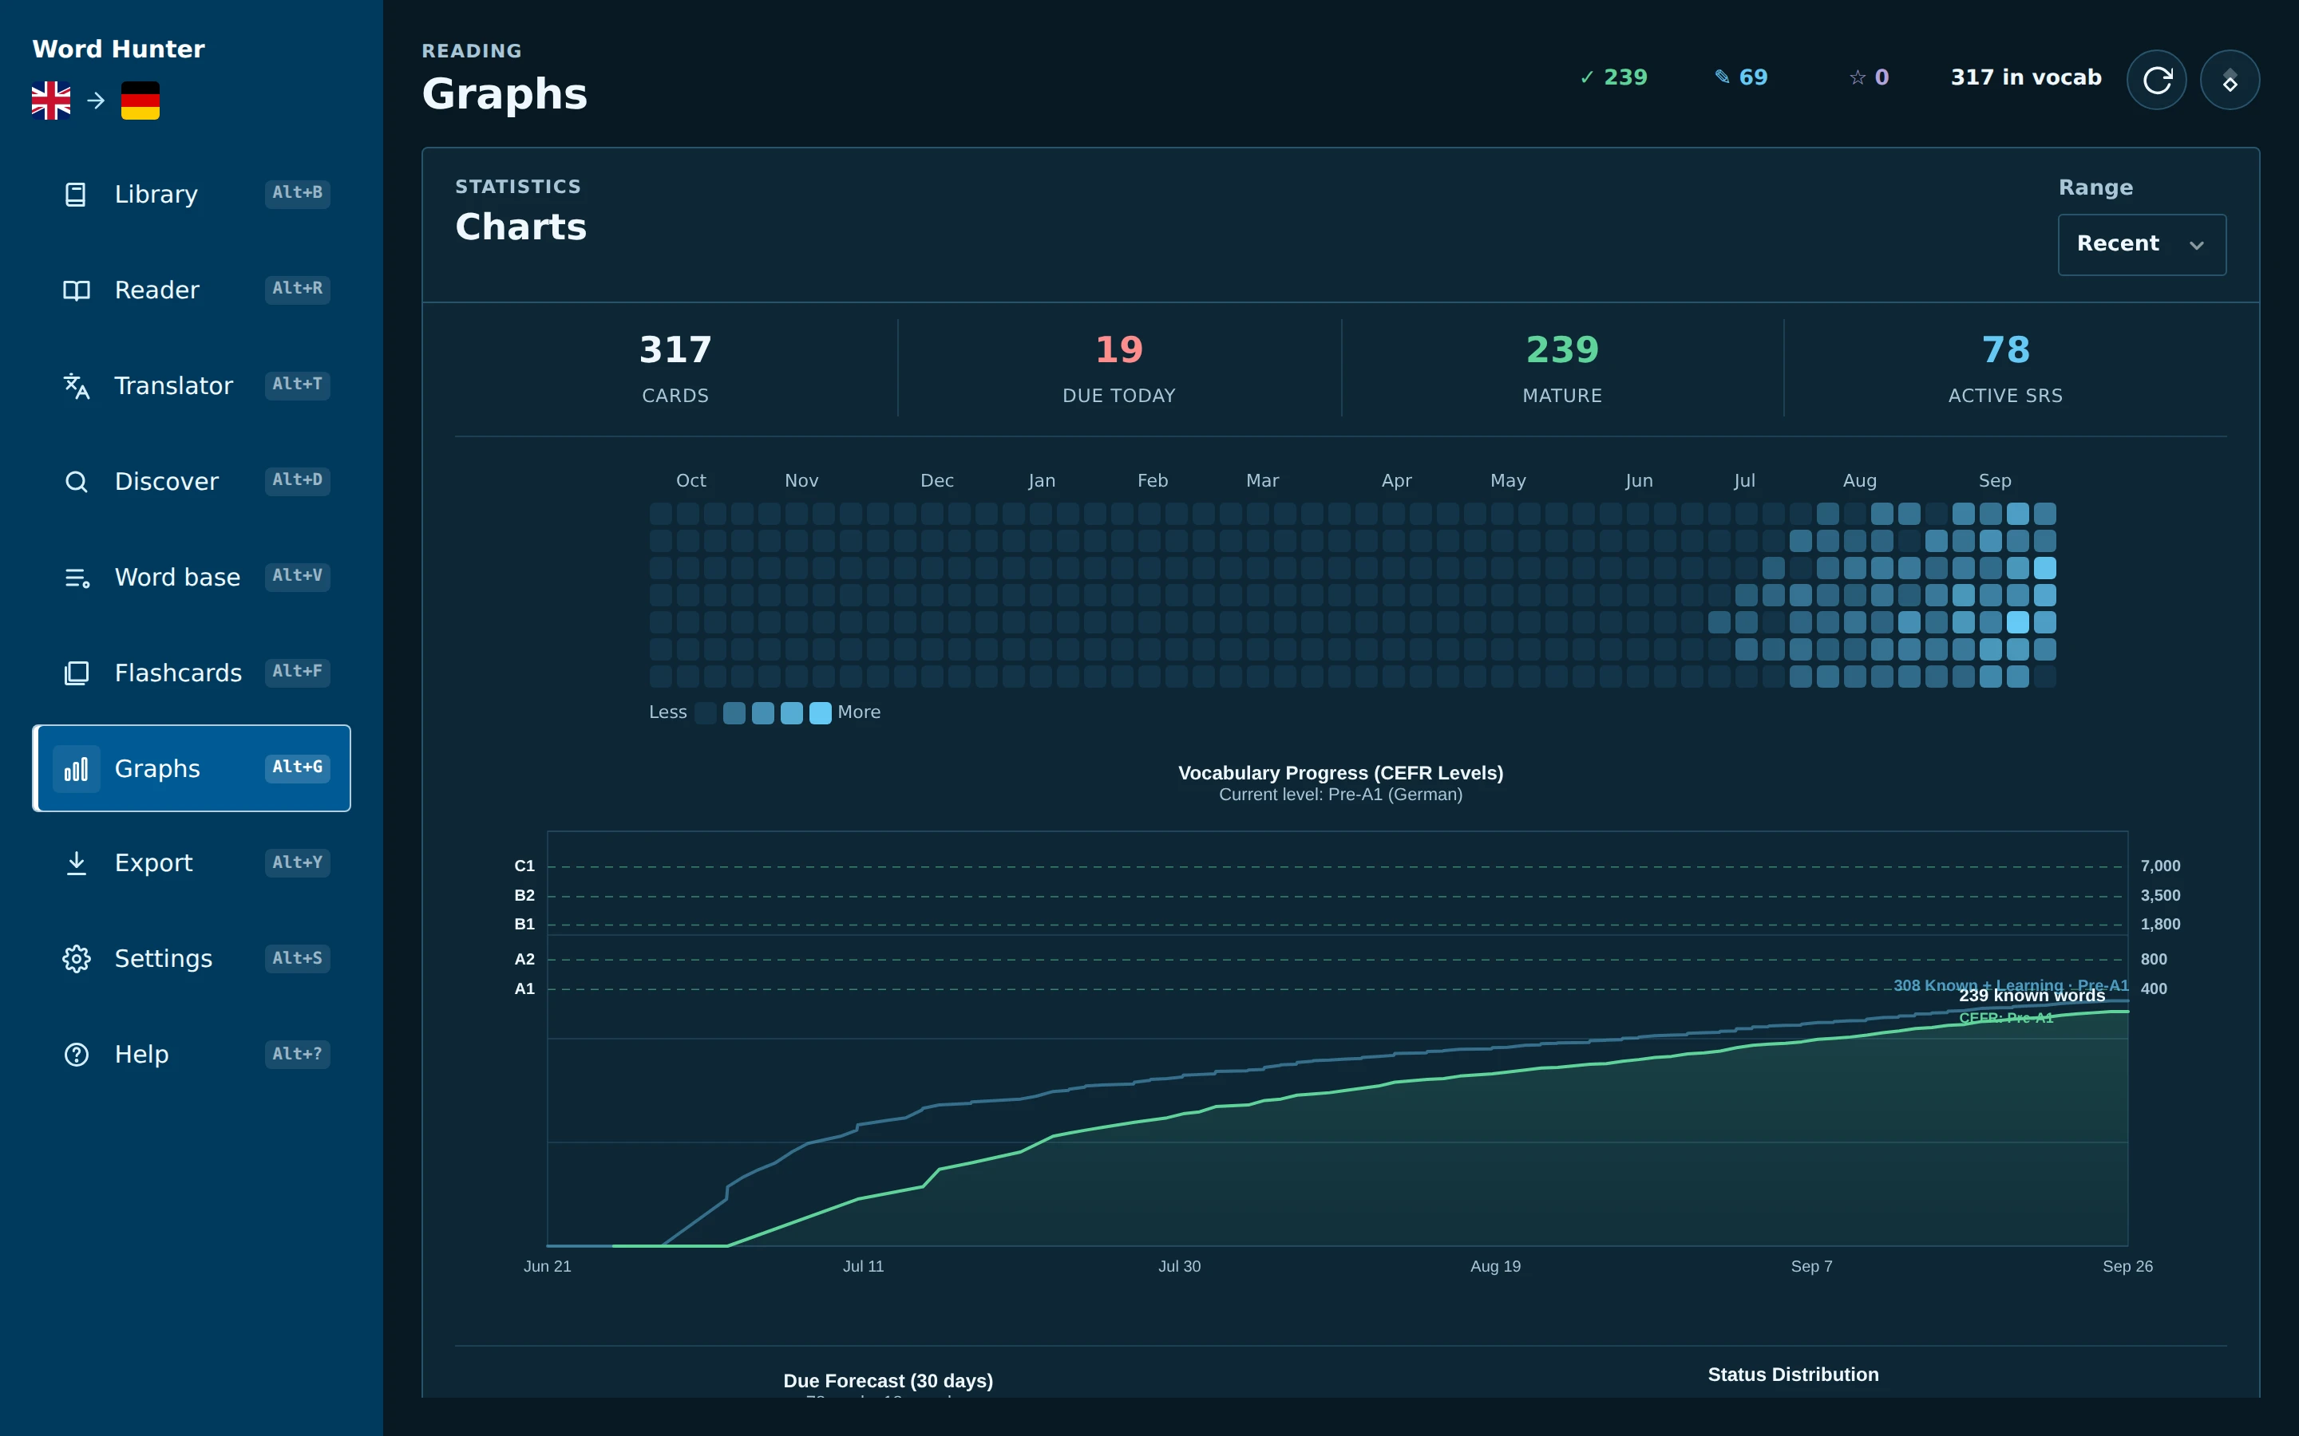
Task: Click the 19 Due Today stat
Action: tap(1119, 369)
